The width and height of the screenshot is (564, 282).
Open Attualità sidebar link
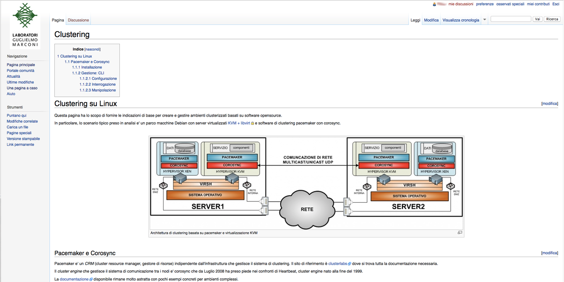(13, 76)
